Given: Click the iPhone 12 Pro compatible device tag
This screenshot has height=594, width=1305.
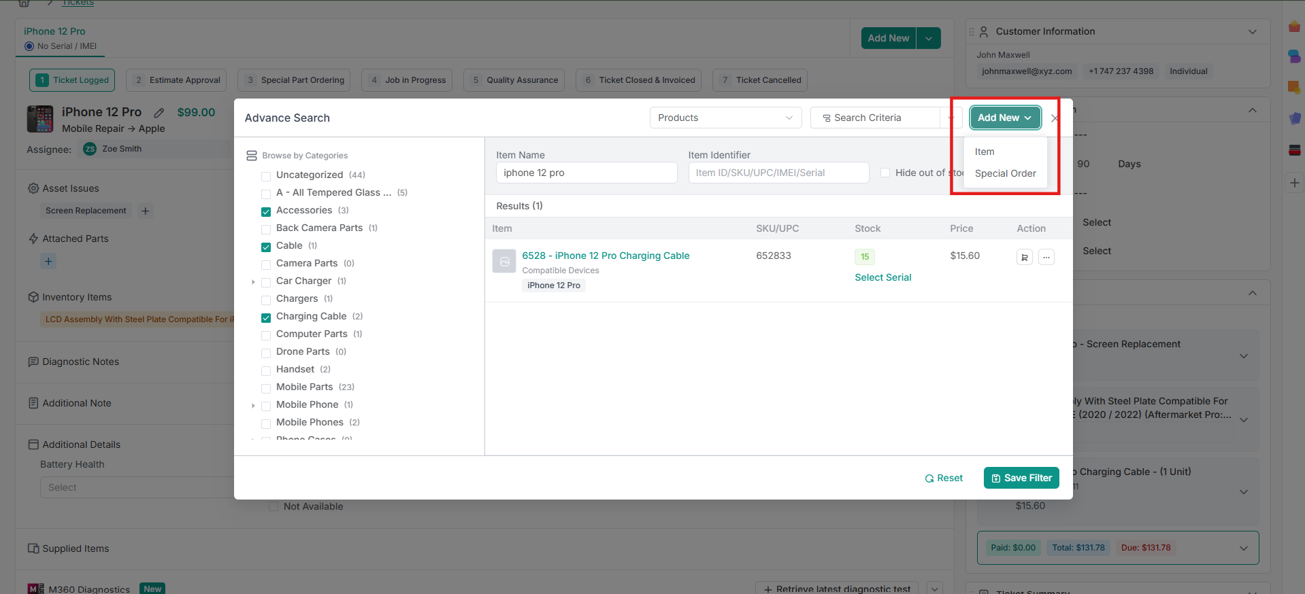Looking at the screenshot, I should tap(554, 285).
